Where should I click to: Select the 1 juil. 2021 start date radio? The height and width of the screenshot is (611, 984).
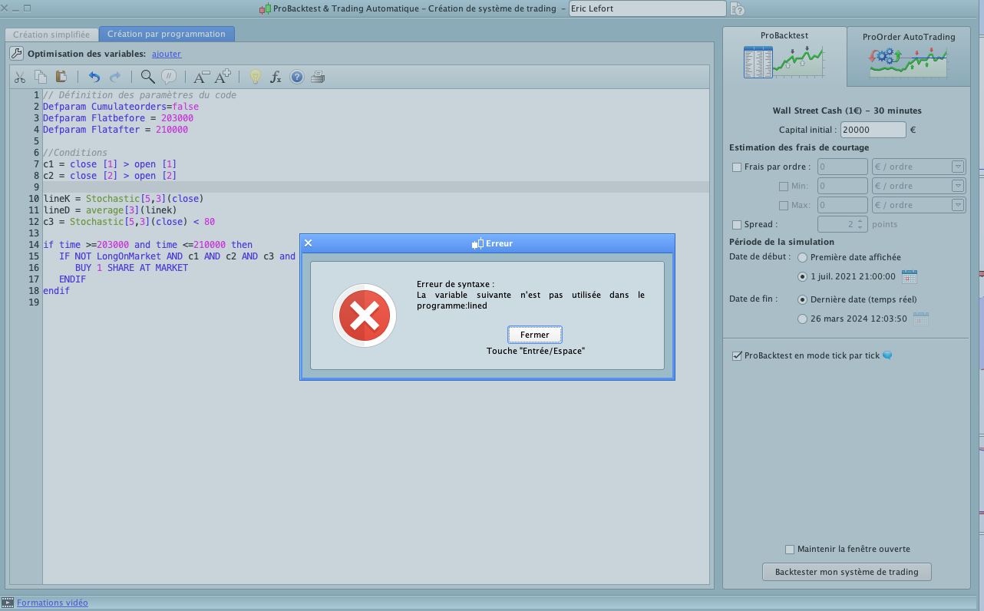tap(803, 276)
